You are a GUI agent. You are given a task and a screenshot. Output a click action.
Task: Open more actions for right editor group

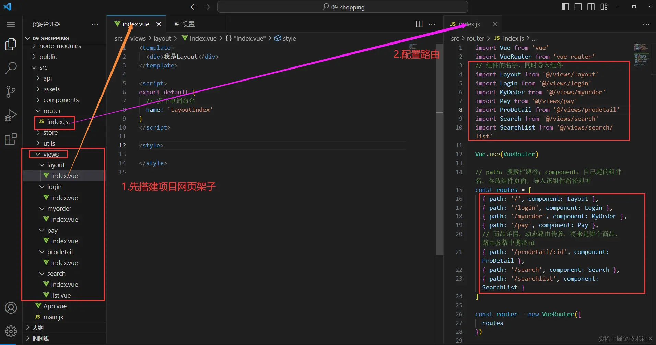[x=646, y=24]
